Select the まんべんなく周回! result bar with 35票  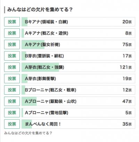(x=78, y=124)
